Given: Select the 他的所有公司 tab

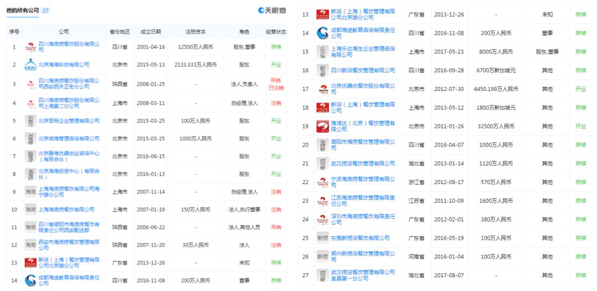Looking at the screenshot, I should pos(22,10).
